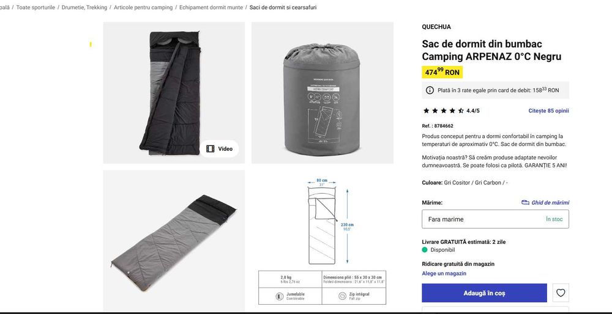View the gray storage bag image
The height and width of the screenshot is (314, 612).
(x=323, y=93)
